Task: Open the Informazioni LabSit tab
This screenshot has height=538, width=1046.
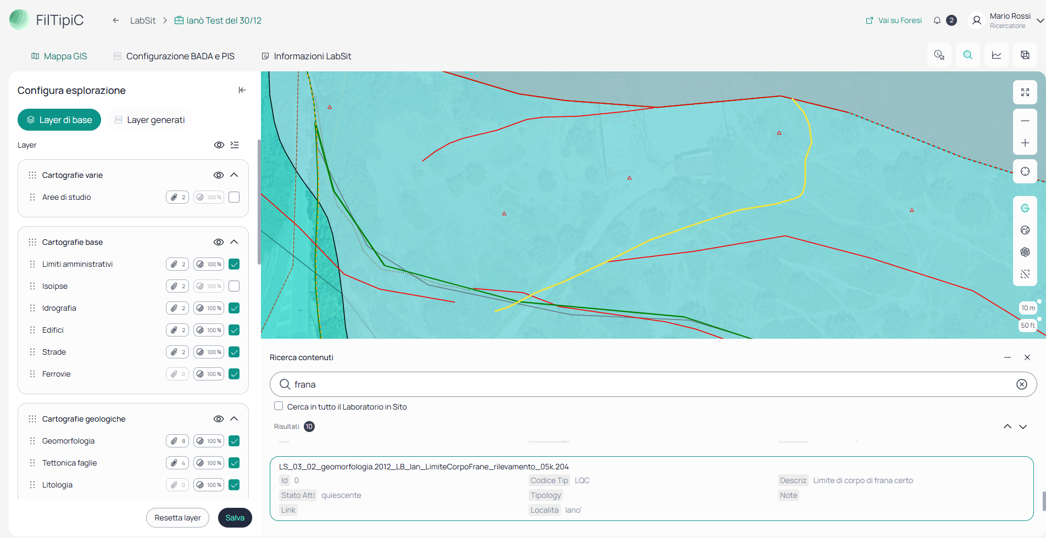Action: [x=307, y=56]
